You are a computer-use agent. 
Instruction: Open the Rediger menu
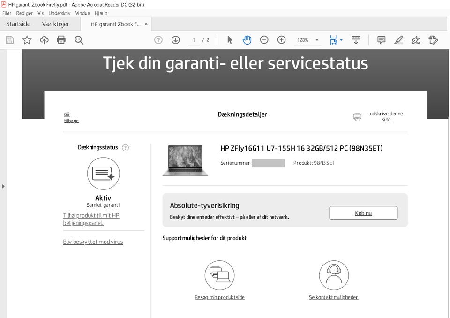tap(24, 13)
